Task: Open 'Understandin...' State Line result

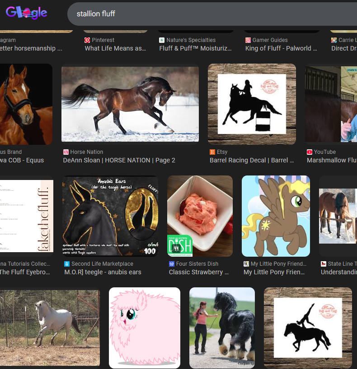Action: pyautogui.click(x=339, y=272)
